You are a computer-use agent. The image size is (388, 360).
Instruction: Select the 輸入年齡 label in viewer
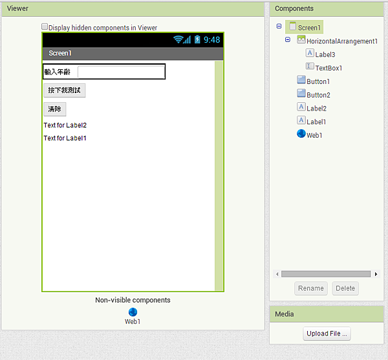57,72
